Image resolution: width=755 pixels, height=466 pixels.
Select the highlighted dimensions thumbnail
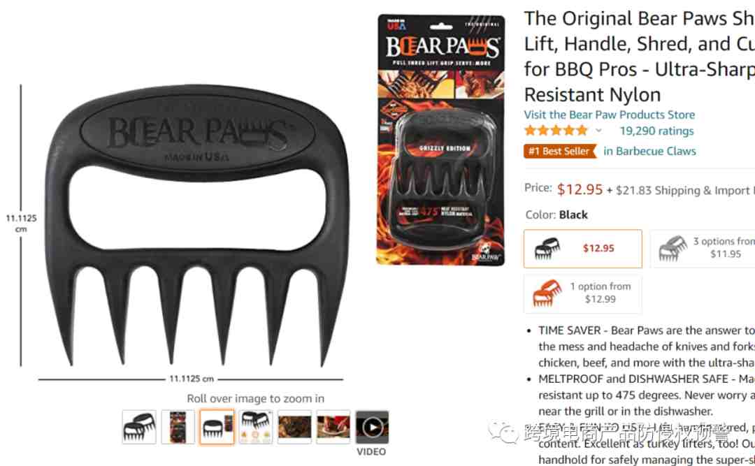coord(217,427)
